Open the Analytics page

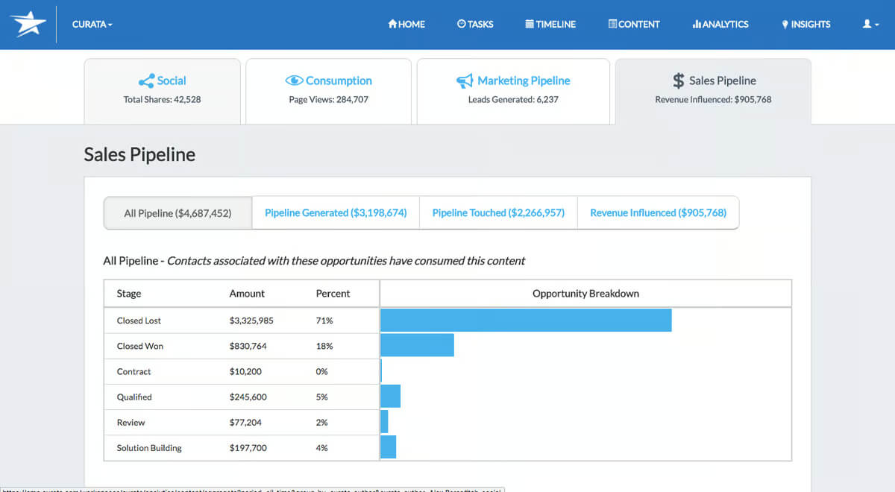point(720,24)
